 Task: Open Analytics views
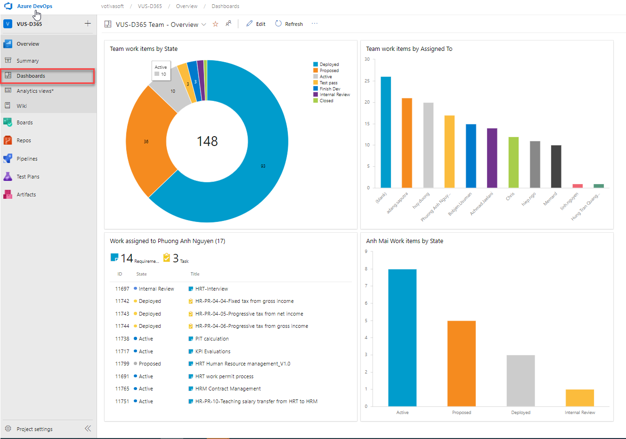pos(35,91)
